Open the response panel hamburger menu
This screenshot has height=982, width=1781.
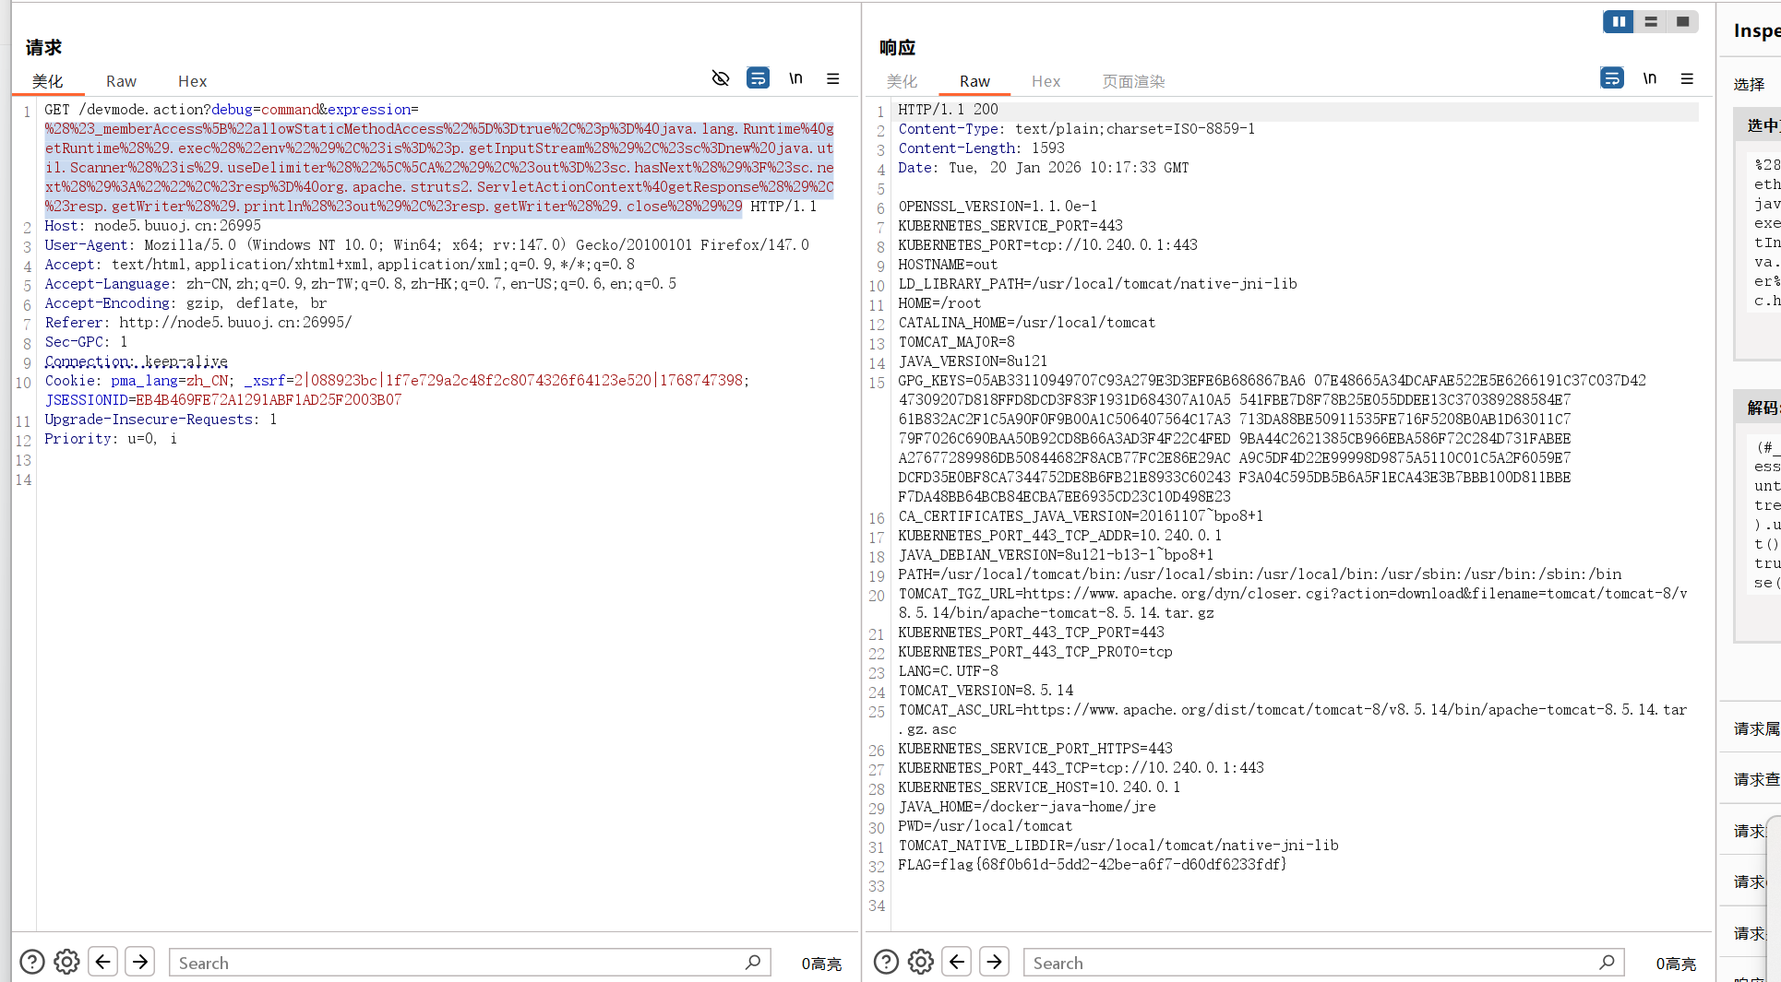tap(1687, 78)
